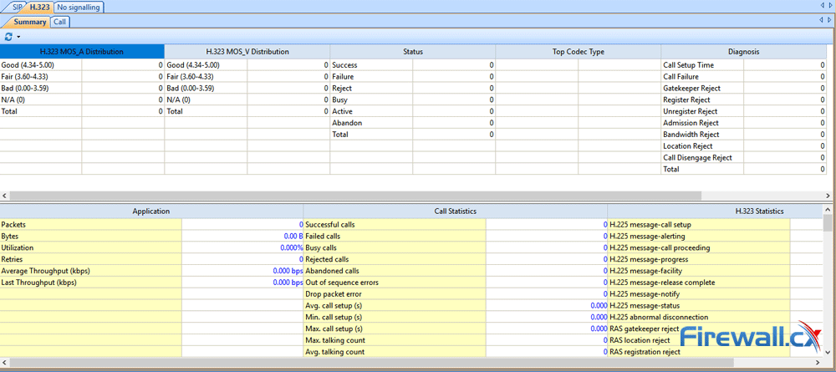Select the Avg. call setup (s) row
The image size is (836, 372).
point(456,305)
